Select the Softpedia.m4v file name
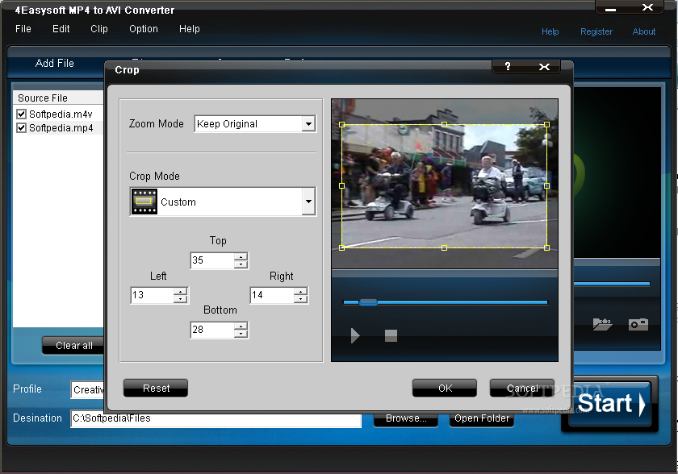 coord(61,114)
